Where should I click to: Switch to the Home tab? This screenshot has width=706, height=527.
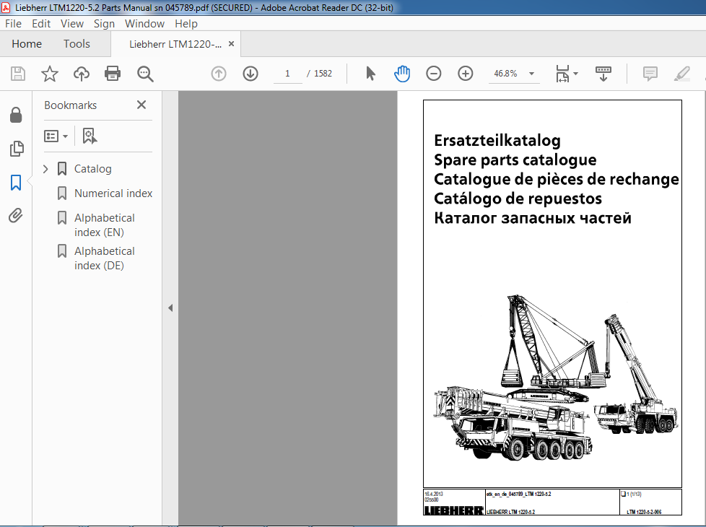click(27, 44)
